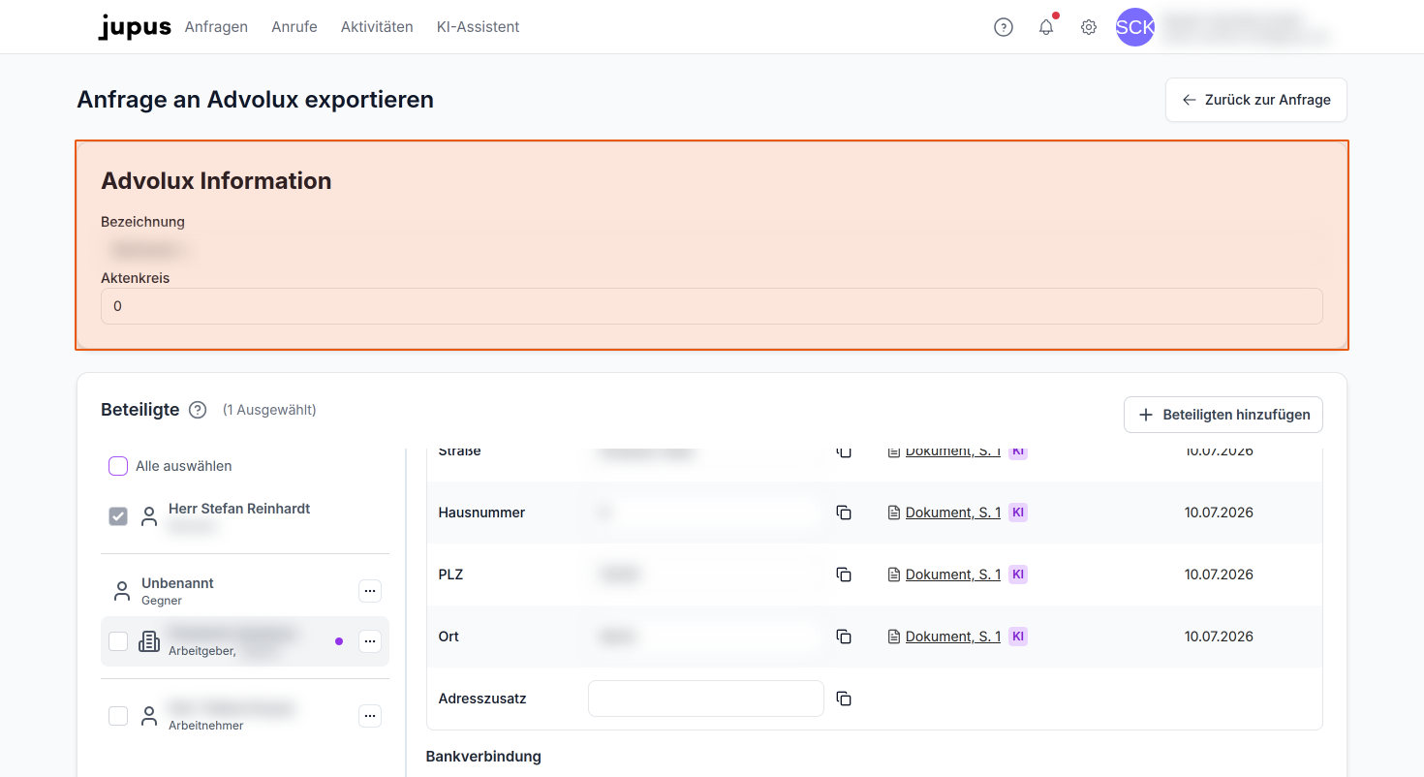The width and height of the screenshot is (1424, 777).
Task: Open the more options menu for Arbeitgeber
Action: [370, 641]
